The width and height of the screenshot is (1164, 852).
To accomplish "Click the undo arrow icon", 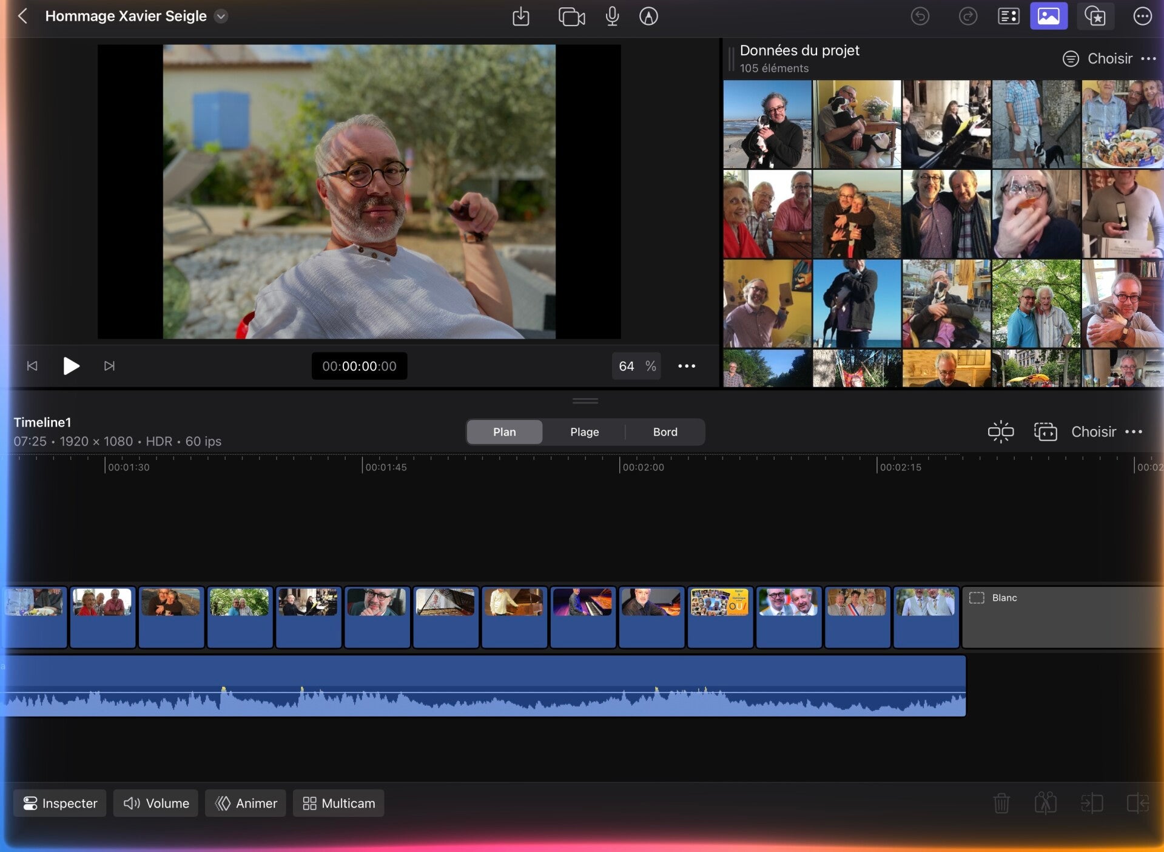I will click(920, 16).
